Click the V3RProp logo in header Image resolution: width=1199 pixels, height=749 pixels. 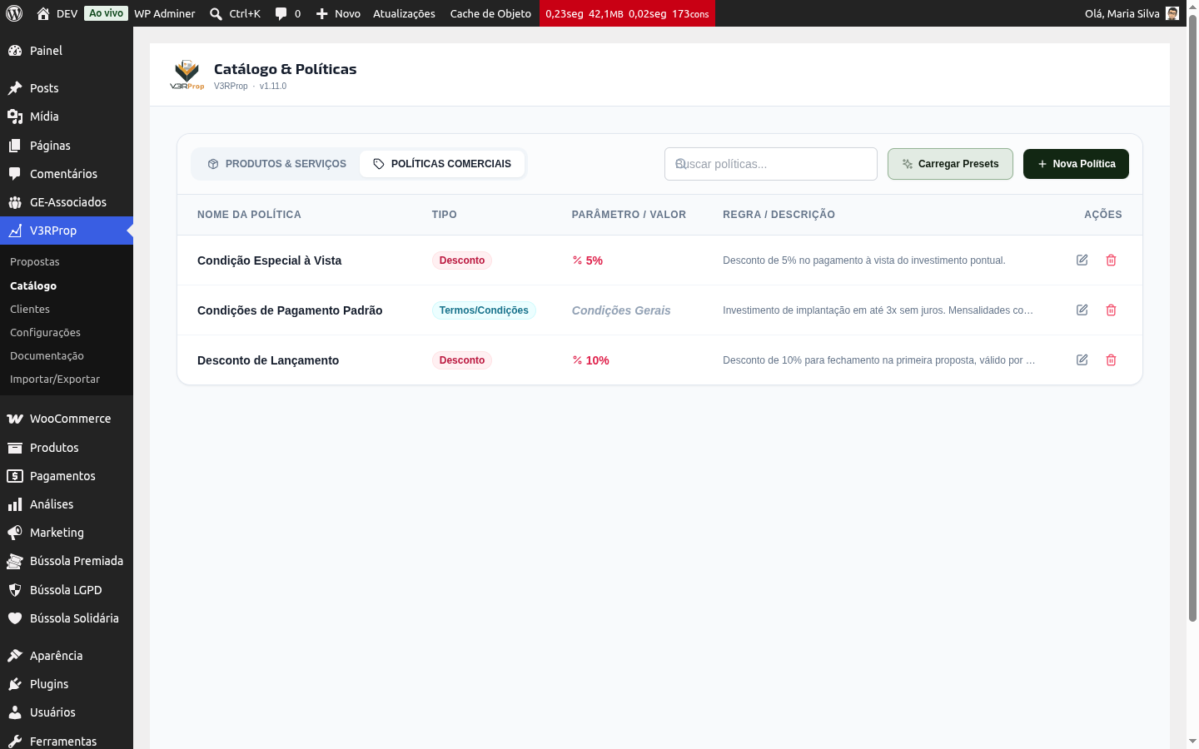point(187,74)
